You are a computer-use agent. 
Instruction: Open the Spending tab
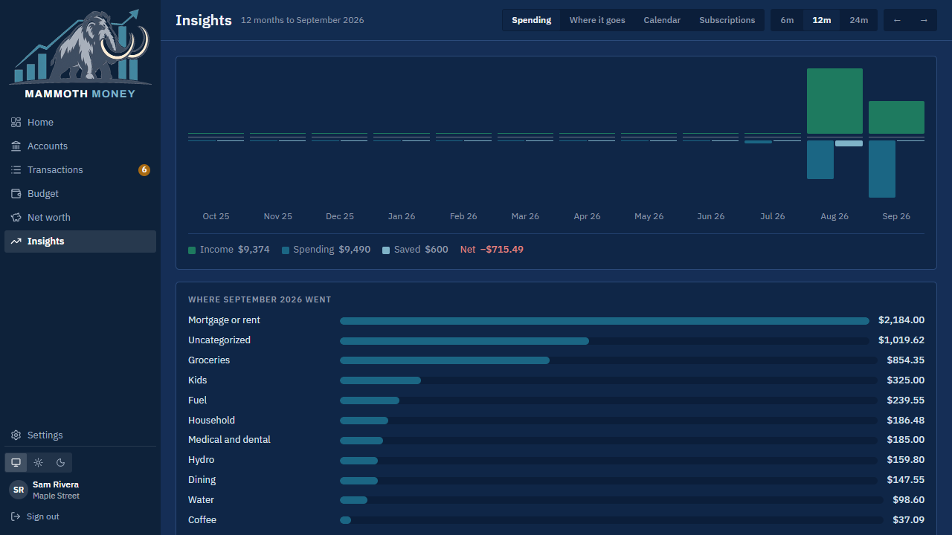point(532,20)
